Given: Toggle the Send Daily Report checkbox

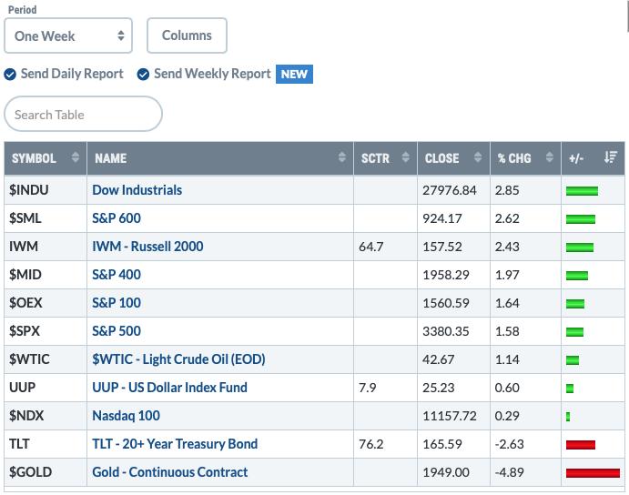Looking at the screenshot, I should tap(10, 75).
